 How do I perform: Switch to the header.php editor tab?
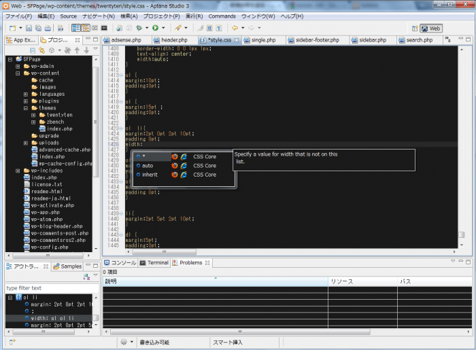point(174,40)
